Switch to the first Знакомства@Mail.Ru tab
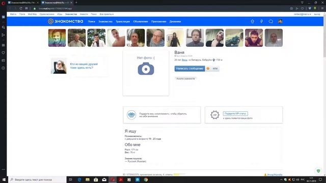 [23, 3]
